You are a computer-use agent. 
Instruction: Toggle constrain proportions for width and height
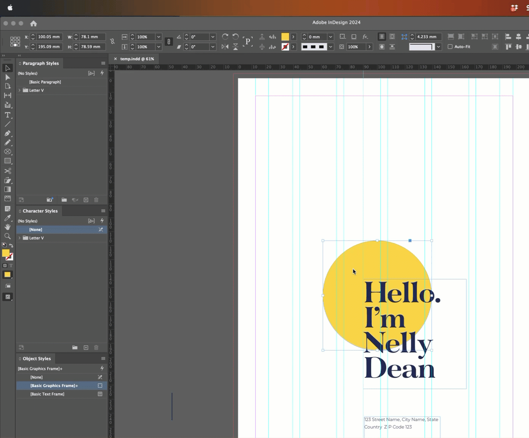[x=112, y=42]
